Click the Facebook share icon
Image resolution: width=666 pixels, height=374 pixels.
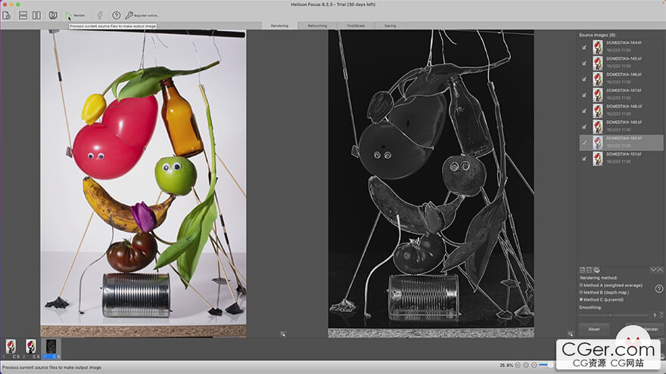pyautogui.click(x=99, y=14)
